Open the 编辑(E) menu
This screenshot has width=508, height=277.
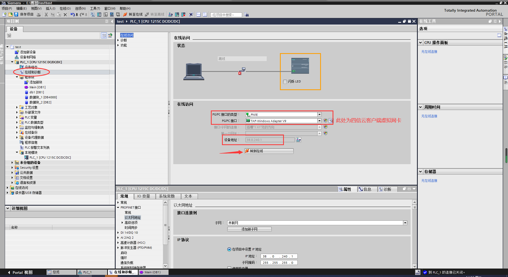tap(21, 8)
